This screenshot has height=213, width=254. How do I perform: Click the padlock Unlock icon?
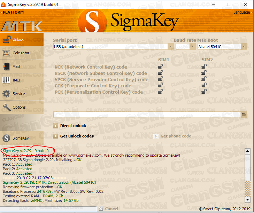point(7,39)
